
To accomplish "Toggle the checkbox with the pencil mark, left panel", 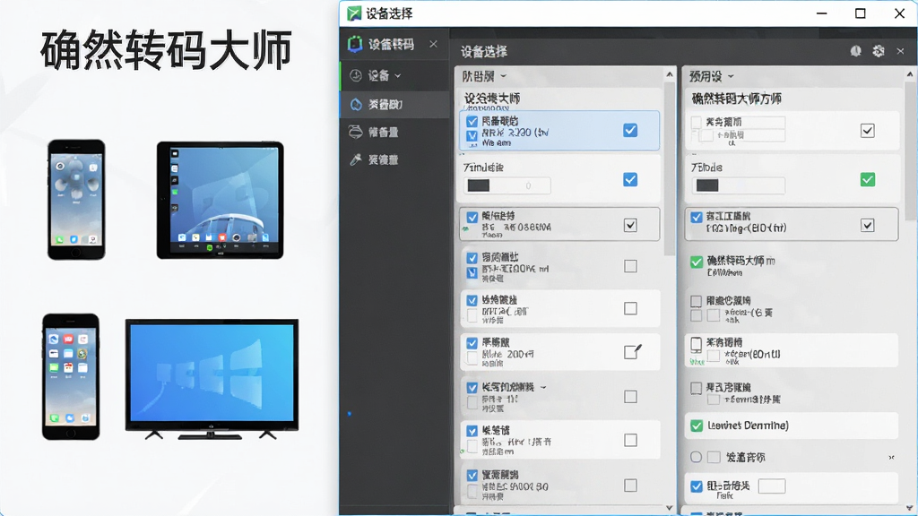I will (x=632, y=351).
